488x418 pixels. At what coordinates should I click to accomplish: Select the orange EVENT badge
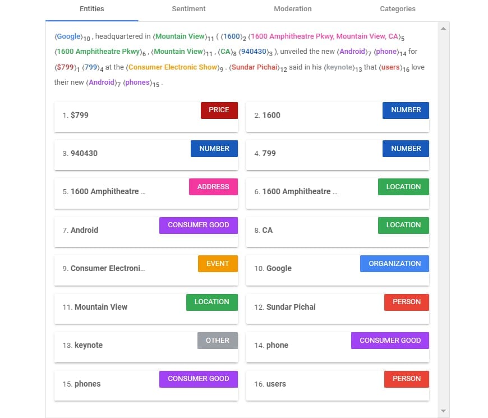point(218,264)
